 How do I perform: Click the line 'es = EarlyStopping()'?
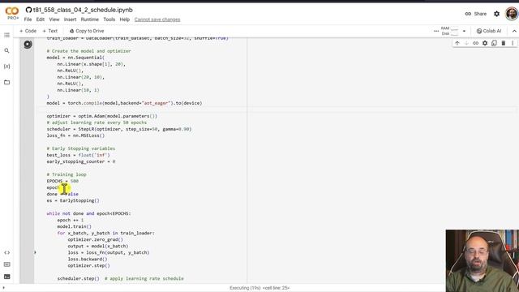(x=73, y=200)
